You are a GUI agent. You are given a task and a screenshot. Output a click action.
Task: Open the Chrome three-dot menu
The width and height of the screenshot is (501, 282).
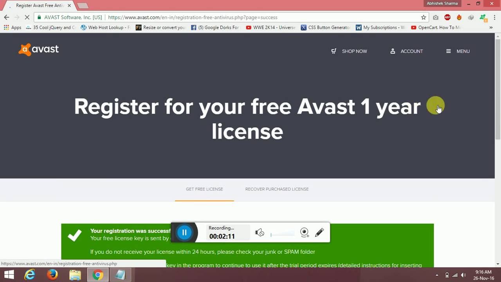[x=494, y=17]
